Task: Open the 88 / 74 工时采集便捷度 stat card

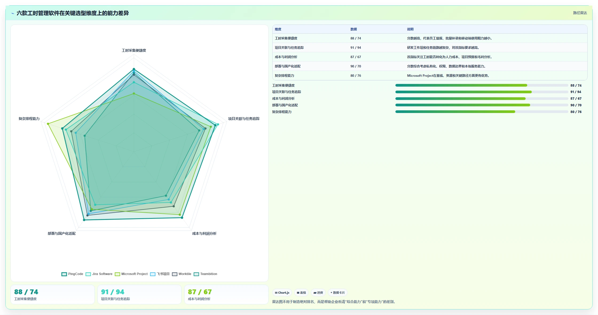Action: 53,294
